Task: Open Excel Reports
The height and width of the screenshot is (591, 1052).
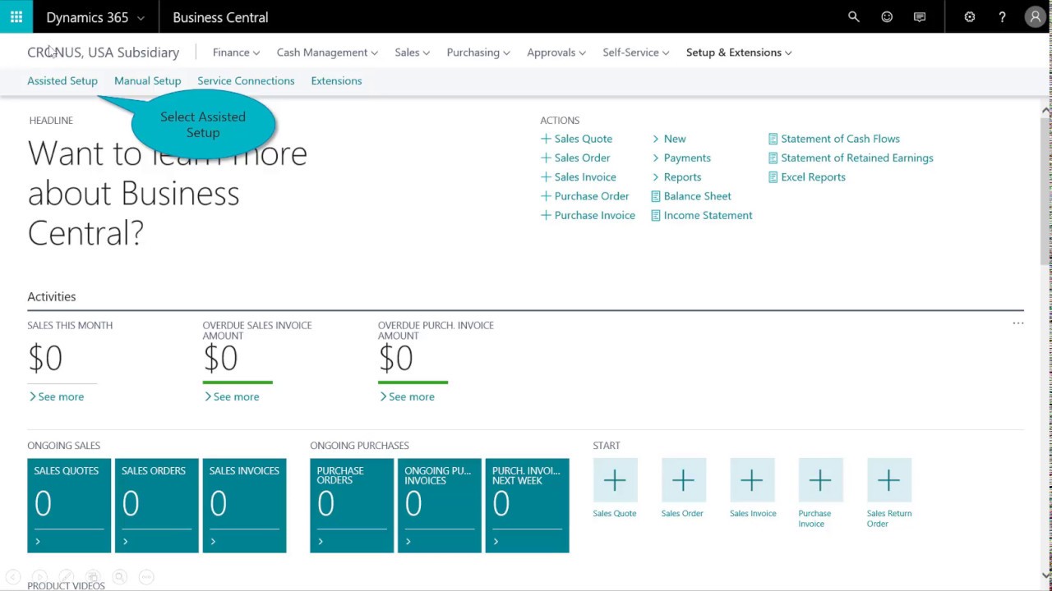Action: (x=807, y=176)
